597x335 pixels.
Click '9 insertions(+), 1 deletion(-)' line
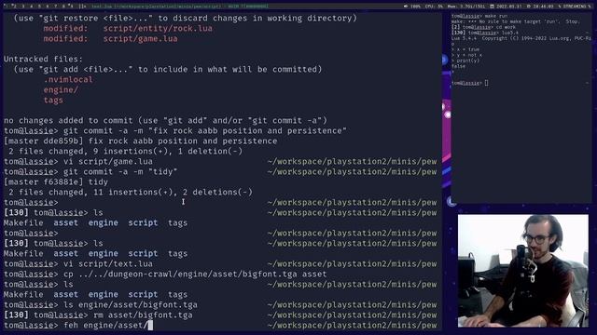tap(125, 152)
